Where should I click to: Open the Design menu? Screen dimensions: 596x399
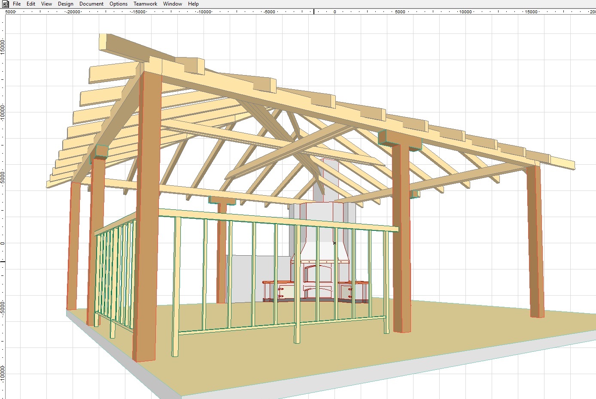pyautogui.click(x=66, y=4)
